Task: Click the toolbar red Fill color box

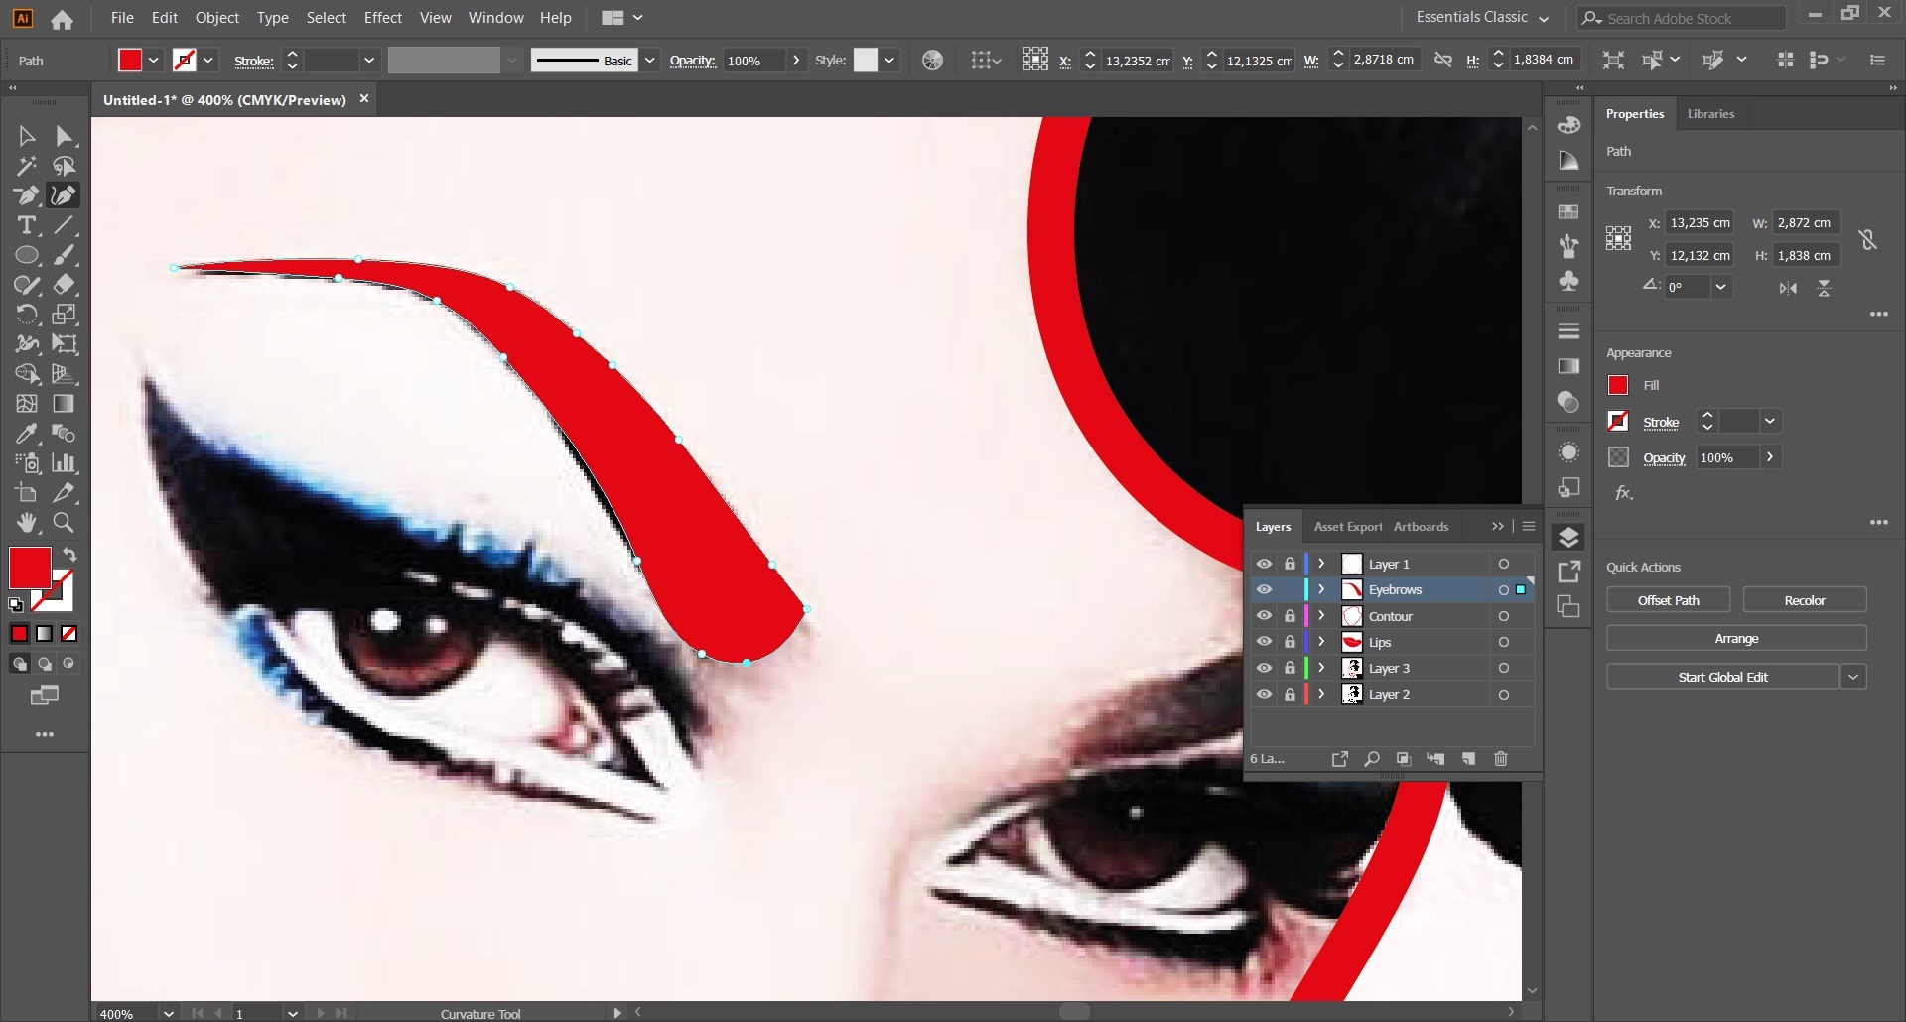Action: (30, 568)
